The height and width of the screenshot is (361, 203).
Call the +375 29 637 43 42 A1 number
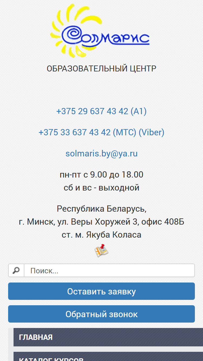click(x=101, y=111)
